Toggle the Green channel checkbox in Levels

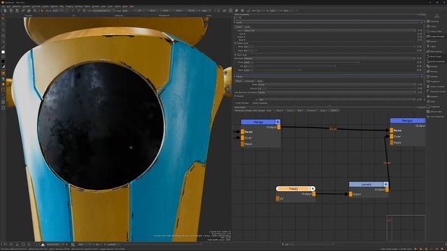[x=244, y=37]
